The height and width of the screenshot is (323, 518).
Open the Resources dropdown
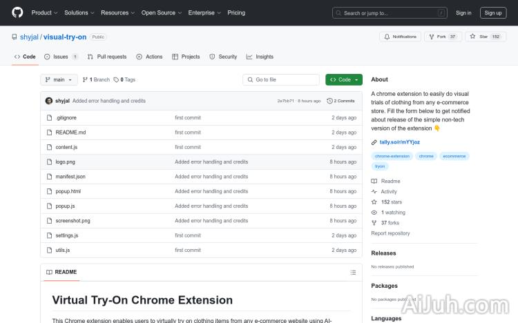point(117,12)
